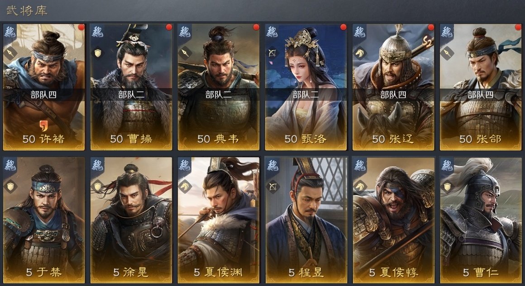The width and height of the screenshot is (525, 286).
Task: Click the red quote mark icon on 许褚 card
Action: (x=43, y=126)
